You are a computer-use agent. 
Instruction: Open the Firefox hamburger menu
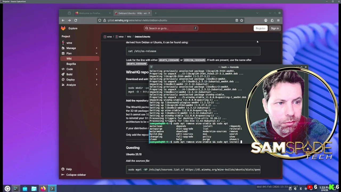coord(278,20)
